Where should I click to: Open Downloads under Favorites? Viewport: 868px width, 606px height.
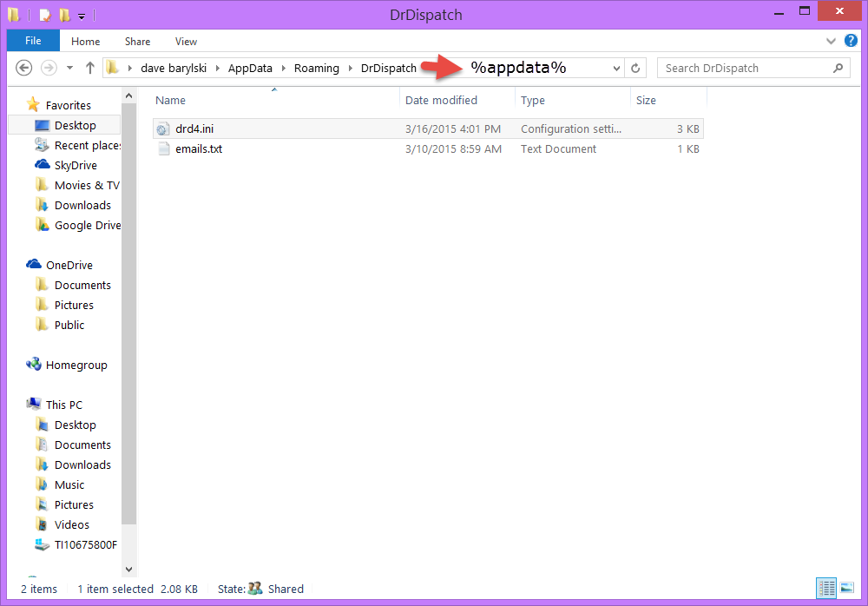pyautogui.click(x=82, y=205)
